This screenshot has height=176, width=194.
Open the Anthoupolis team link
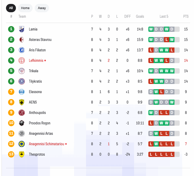click(37, 113)
